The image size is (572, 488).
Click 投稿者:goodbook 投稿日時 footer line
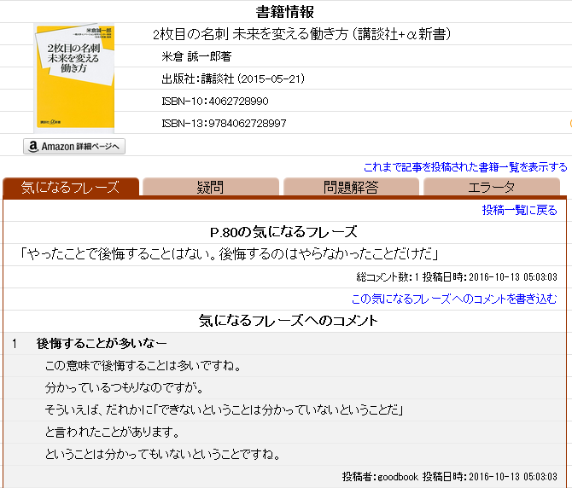pyautogui.click(x=449, y=477)
